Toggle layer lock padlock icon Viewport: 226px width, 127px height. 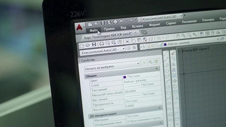[161, 45]
